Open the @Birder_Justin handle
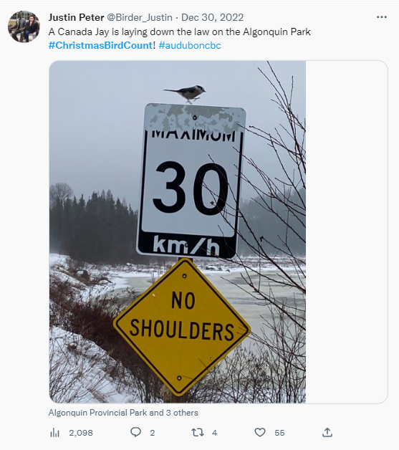Image resolution: width=399 pixels, height=450 pixels. click(x=140, y=17)
